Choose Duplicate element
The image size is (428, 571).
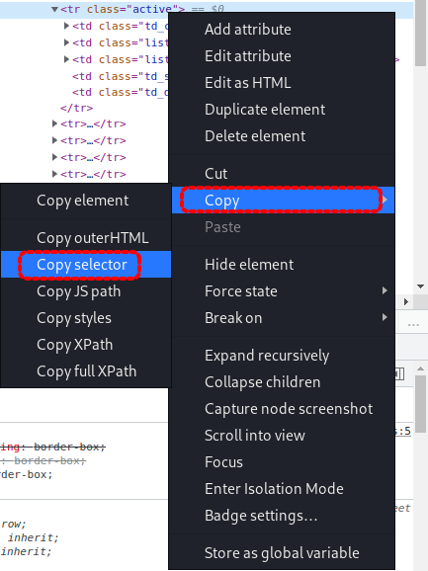point(283,110)
